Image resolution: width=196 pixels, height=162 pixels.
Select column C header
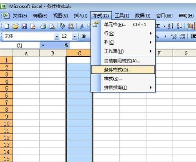coord(78,53)
